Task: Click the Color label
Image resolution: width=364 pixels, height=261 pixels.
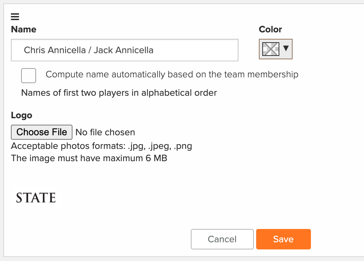Action: [270, 29]
